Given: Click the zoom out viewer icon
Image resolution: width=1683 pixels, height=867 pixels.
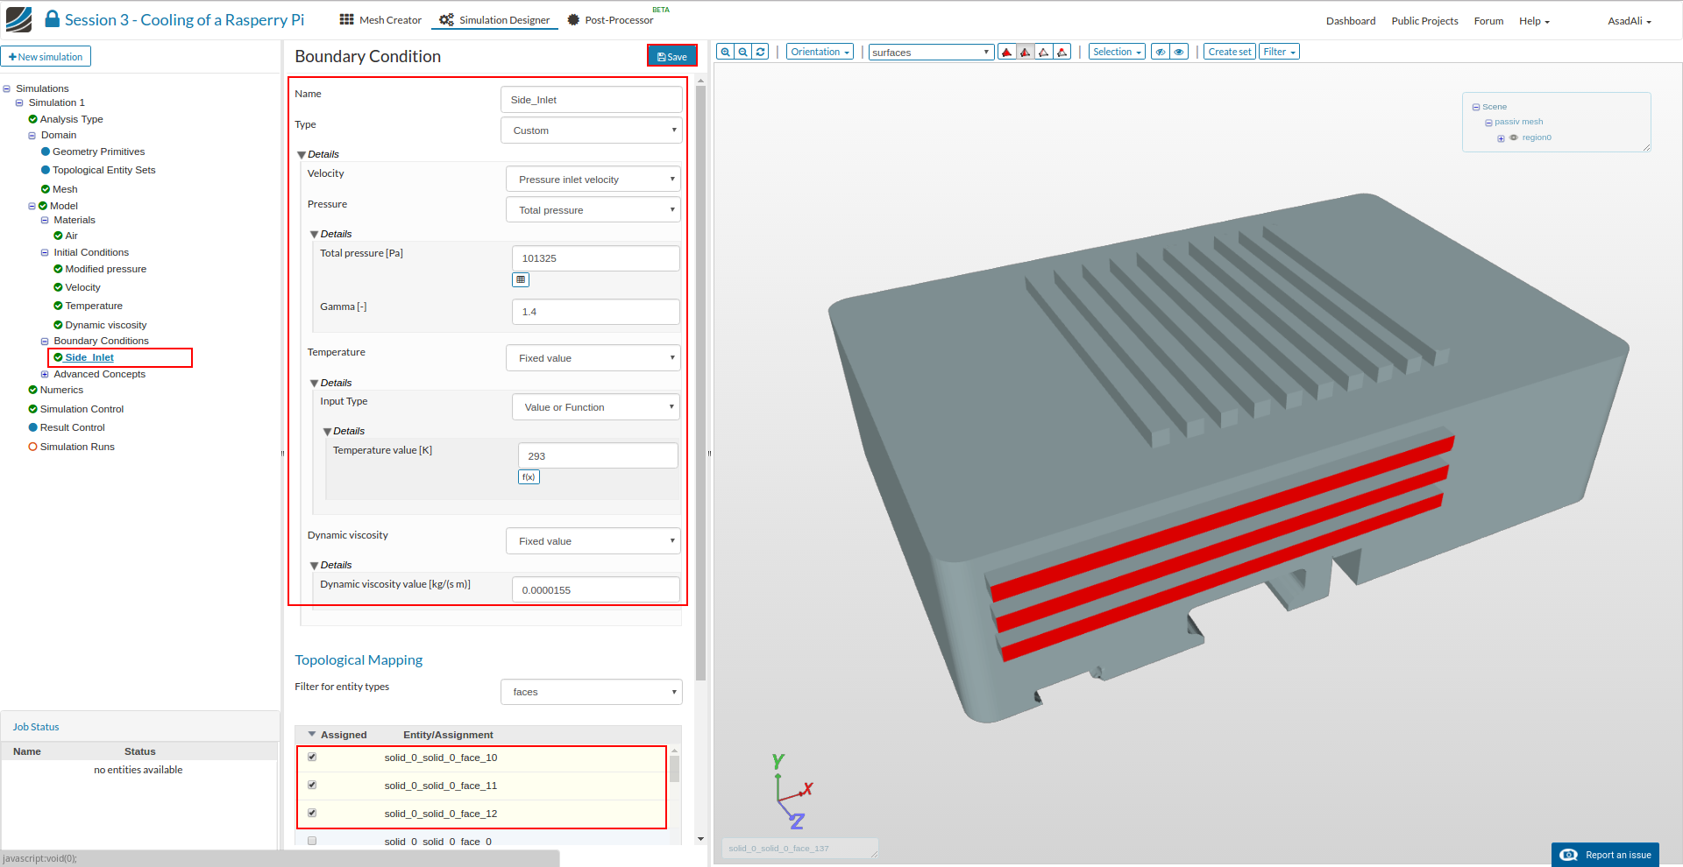Looking at the screenshot, I should (743, 52).
